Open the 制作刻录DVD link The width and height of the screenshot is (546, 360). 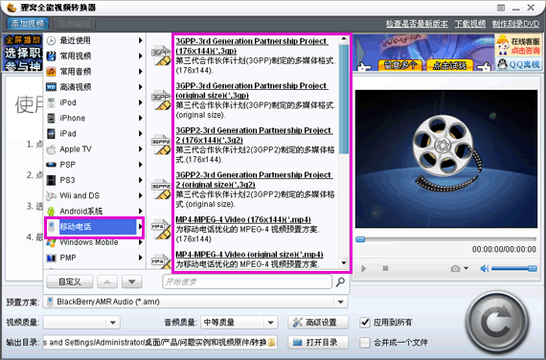point(515,24)
